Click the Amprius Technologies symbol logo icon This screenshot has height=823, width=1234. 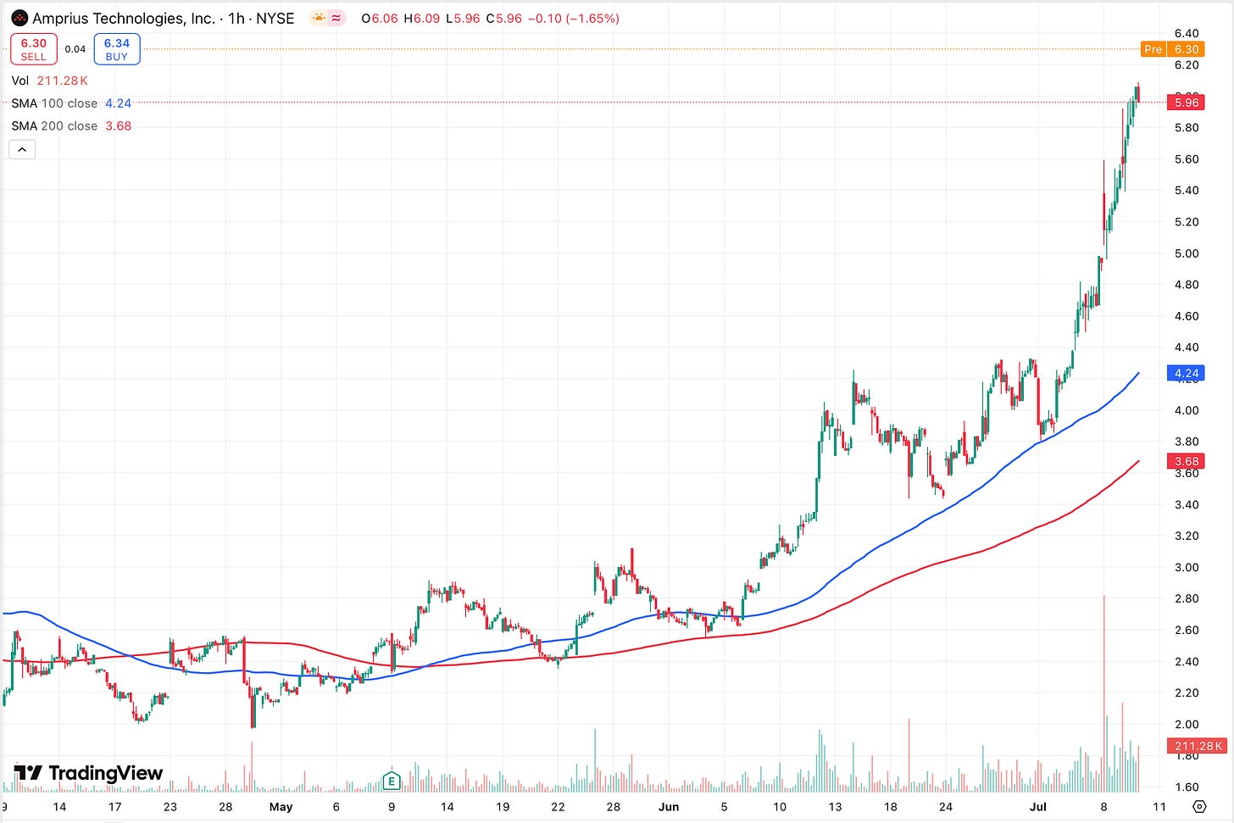19,18
